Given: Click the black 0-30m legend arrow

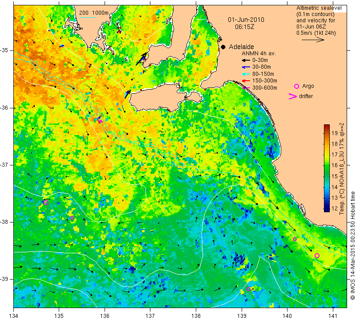Looking at the screenshot, I should 246,61.
